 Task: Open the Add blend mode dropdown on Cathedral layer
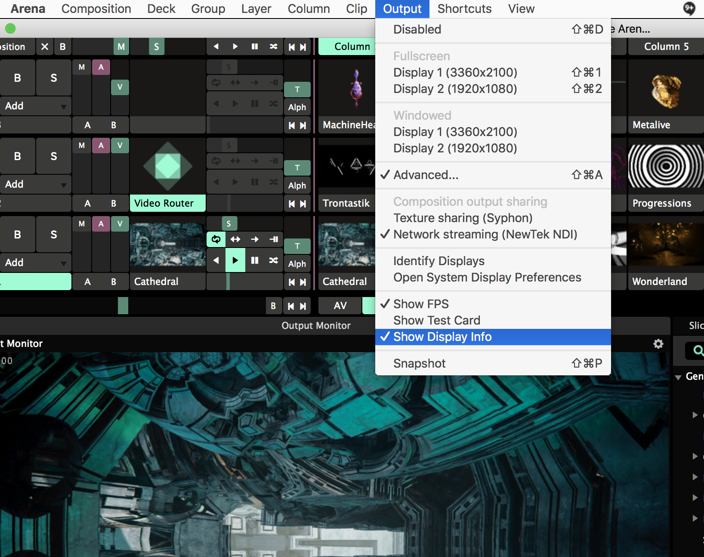36,263
